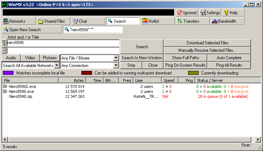263x151 pixels.
Task: Sort results by Status / Server column
Action: pos(228,80)
